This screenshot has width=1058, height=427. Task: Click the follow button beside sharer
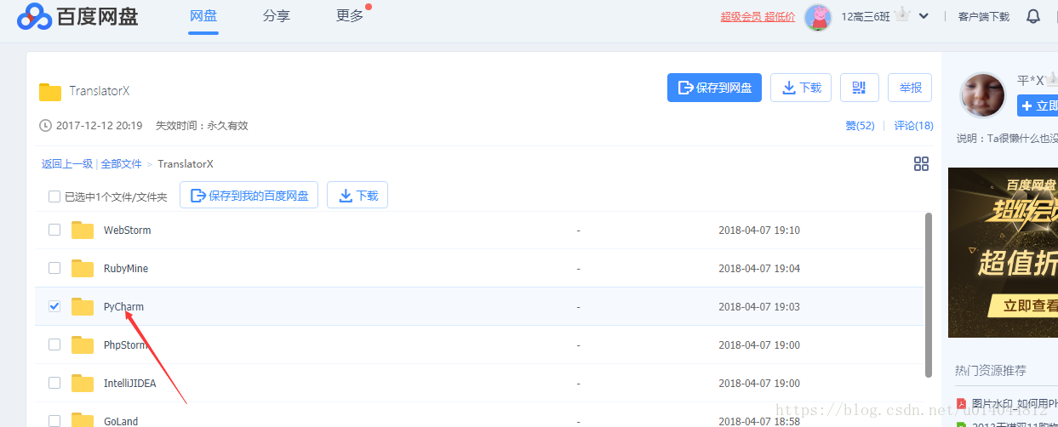[1038, 105]
